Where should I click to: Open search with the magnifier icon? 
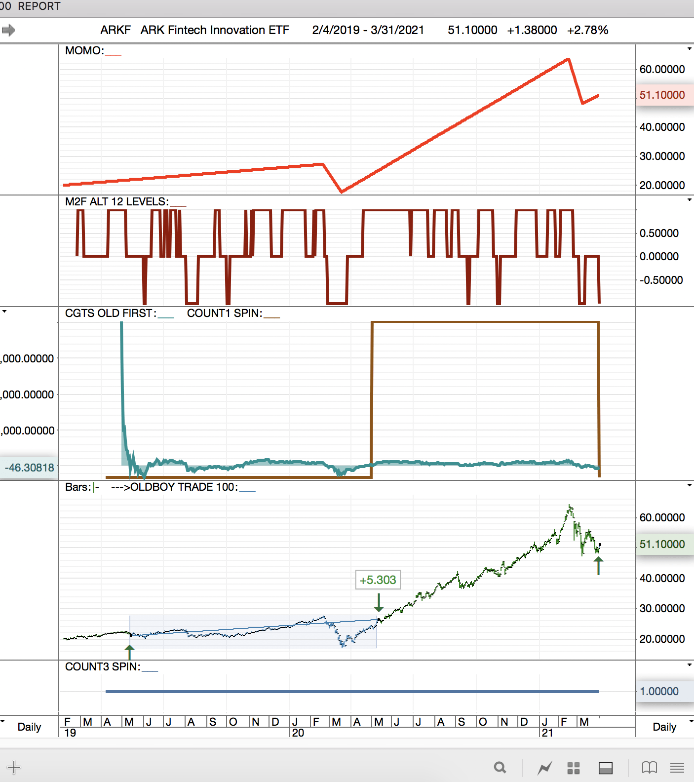500,768
